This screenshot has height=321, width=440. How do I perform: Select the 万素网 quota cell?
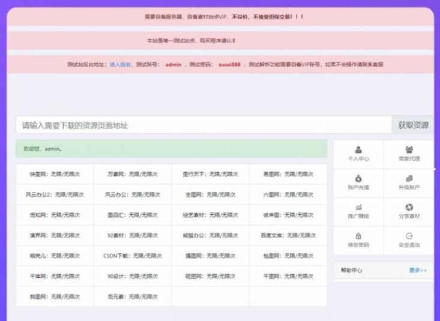coord(133,174)
